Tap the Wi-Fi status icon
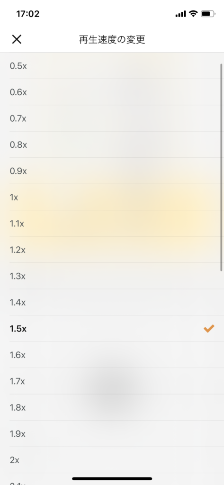Image resolution: width=224 pixels, height=485 pixels. 194,14
